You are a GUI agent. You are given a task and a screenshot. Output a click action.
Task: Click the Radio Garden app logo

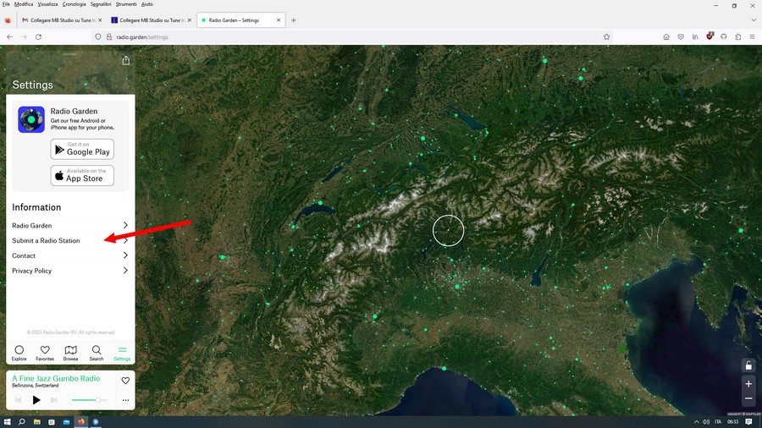(31, 119)
